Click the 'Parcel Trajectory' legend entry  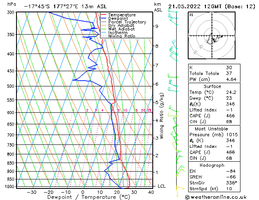coord(127,22)
